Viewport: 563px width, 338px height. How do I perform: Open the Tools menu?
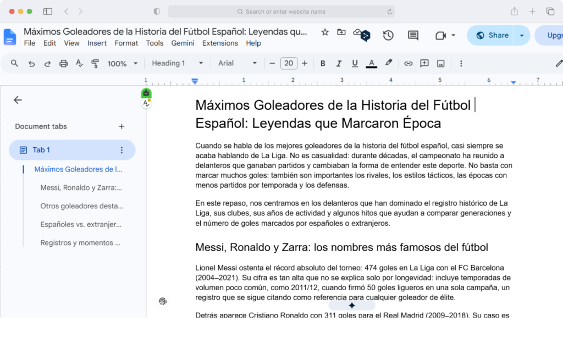(x=154, y=43)
